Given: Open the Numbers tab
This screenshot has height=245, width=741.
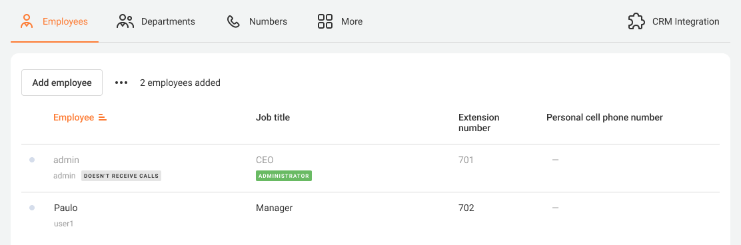Looking at the screenshot, I should coord(257,21).
